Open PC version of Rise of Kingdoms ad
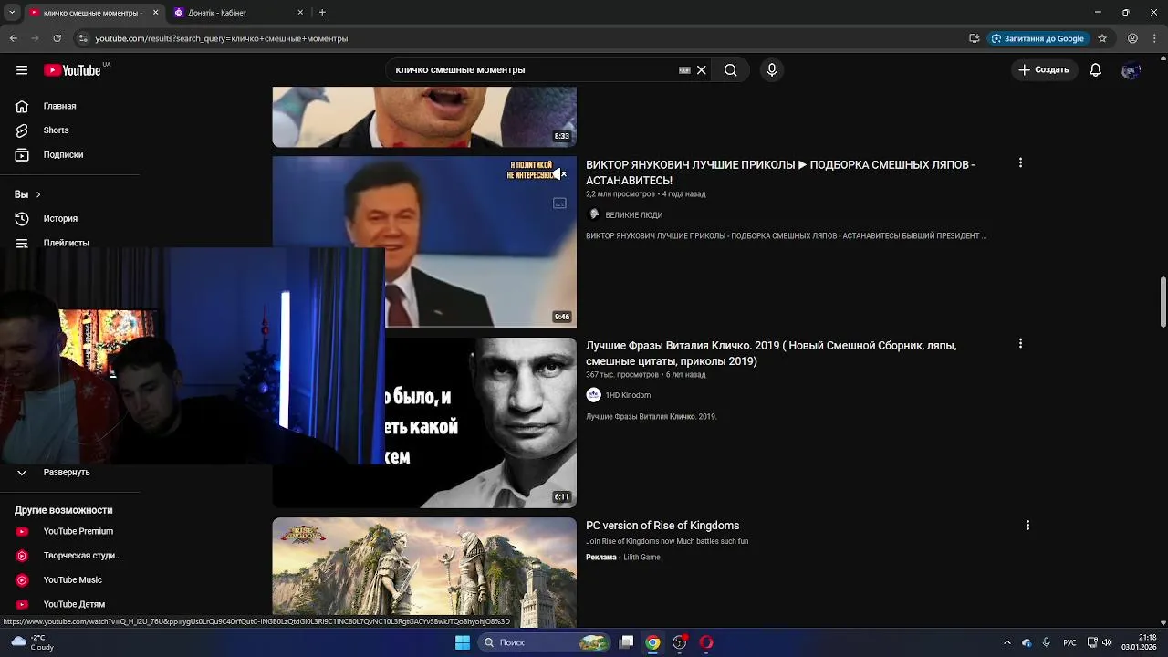Image resolution: width=1168 pixels, height=657 pixels. coord(662,526)
